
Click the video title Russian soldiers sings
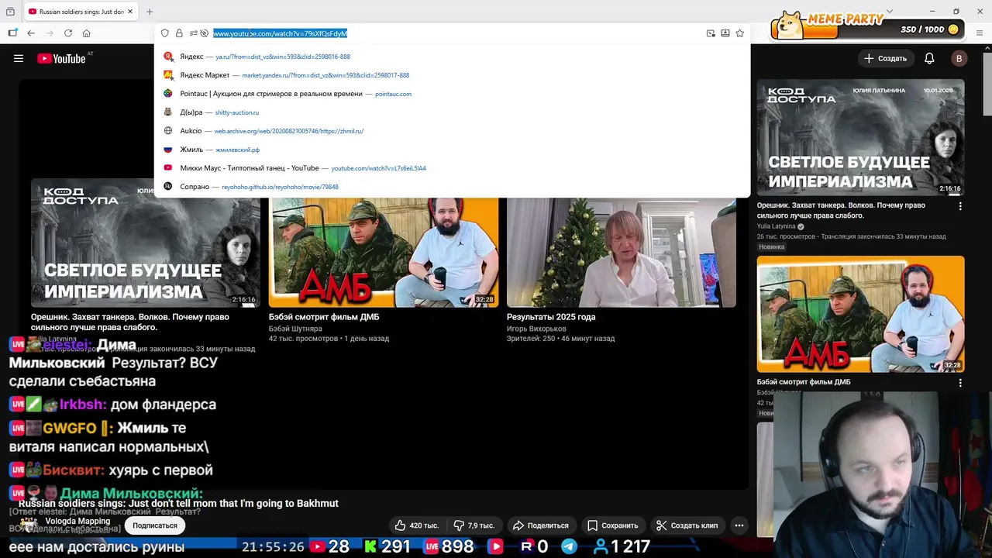click(178, 503)
